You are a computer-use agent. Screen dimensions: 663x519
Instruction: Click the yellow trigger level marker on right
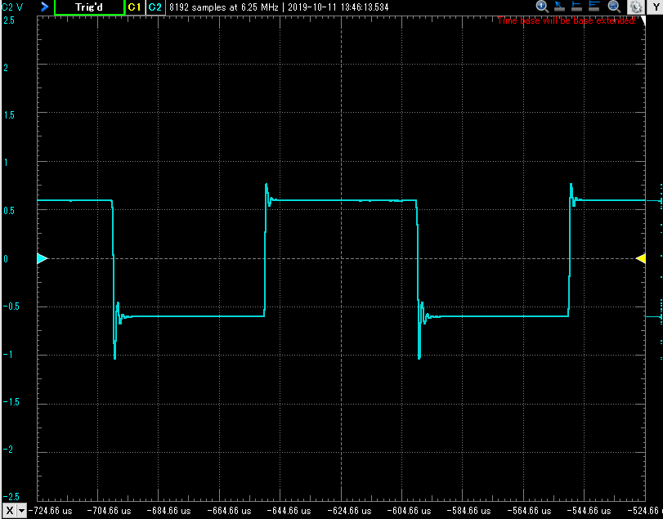(x=641, y=258)
